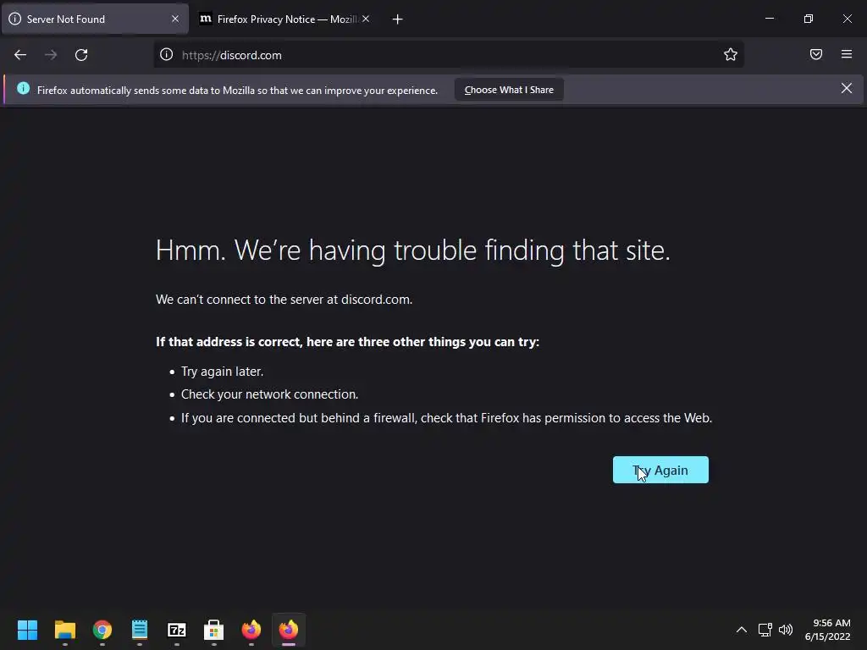867x650 pixels.
Task: Close the Server Not Found tab
Action: tap(175, 19)
